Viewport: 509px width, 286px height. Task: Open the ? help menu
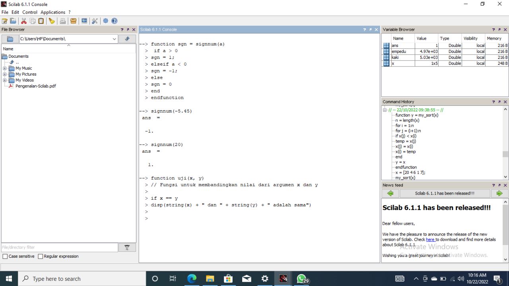[70, 12]
